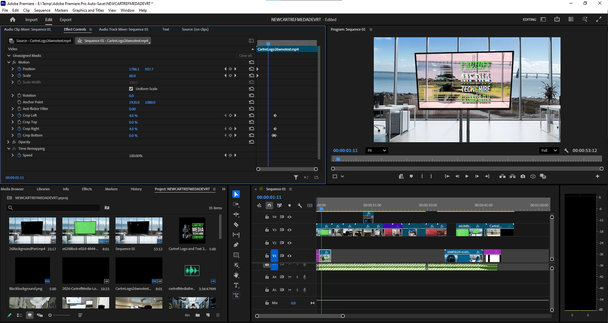The height and width of the screenshot is (323, 608).
Task: Open the Quick Export share icon
Action: coord(557,19)
